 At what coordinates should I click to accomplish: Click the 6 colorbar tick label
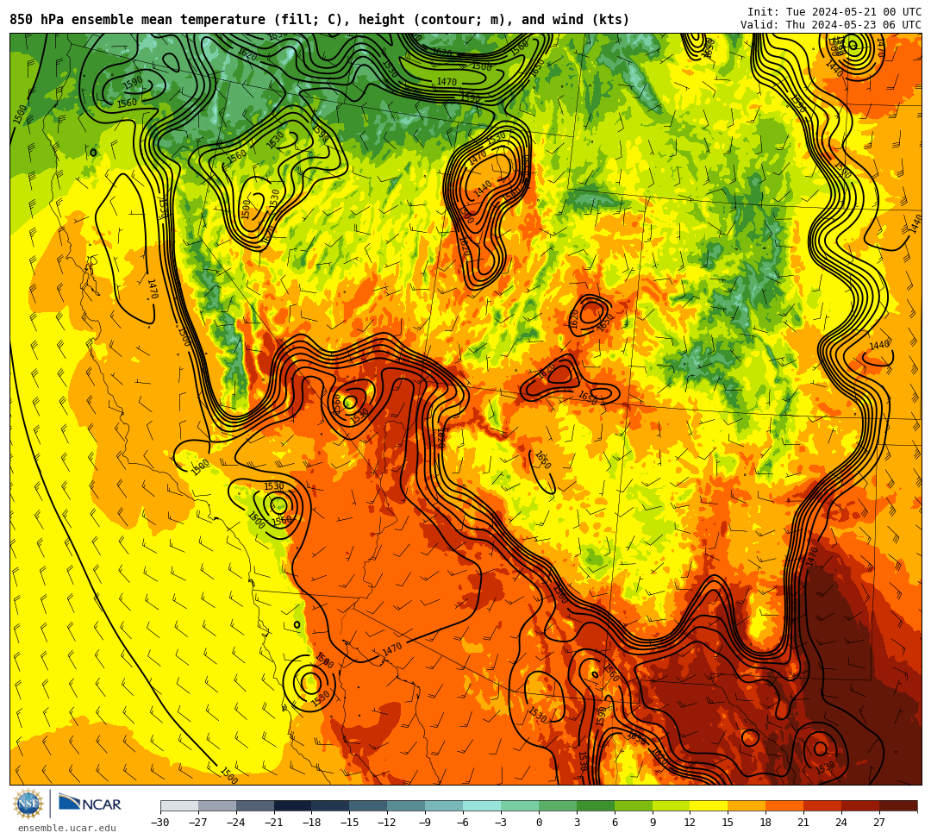click(615, 823)
